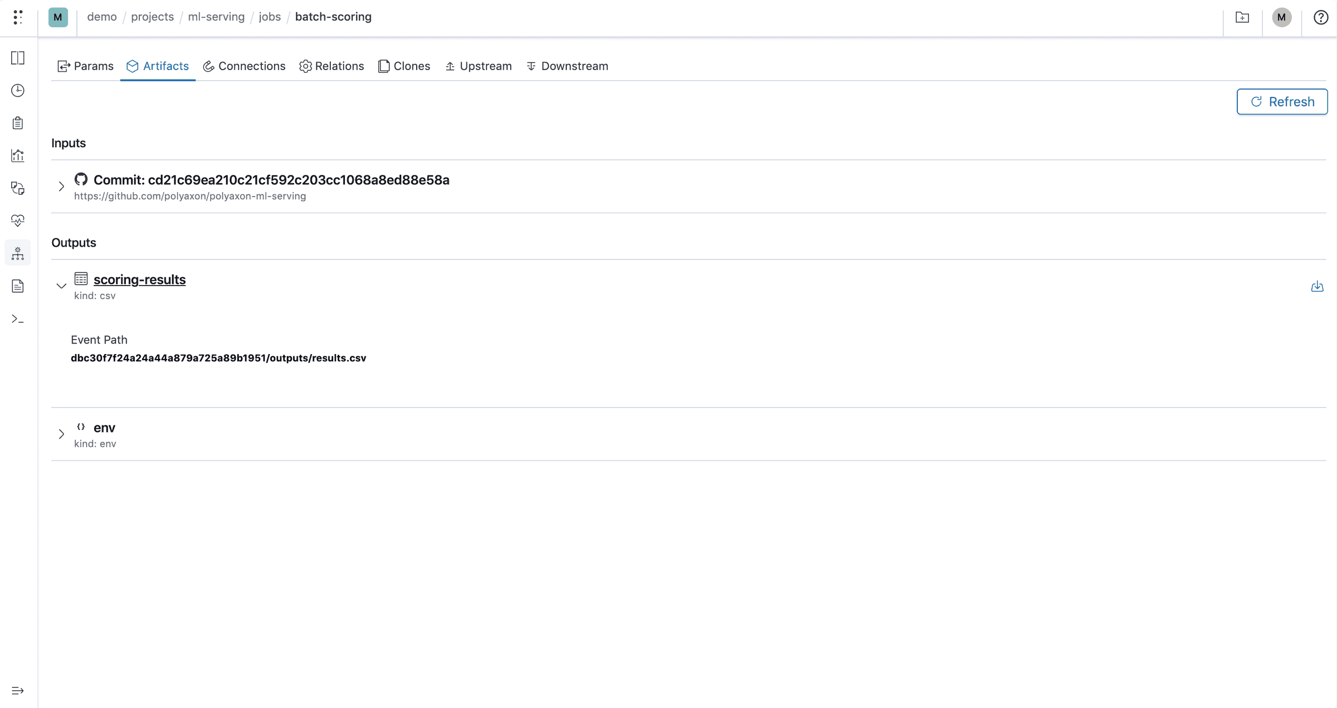The width and height of the screenshot is (1337, 708).
Task: Open the terminal icon at sidebar bottom
Action: click(17, 319)
